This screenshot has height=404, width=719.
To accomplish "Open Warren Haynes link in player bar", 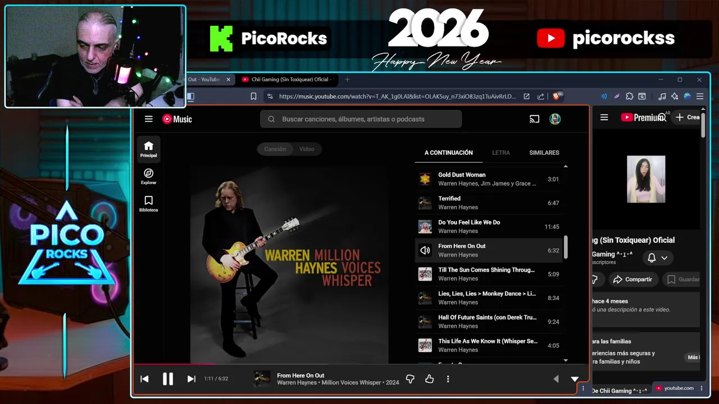I will point(297,383).
